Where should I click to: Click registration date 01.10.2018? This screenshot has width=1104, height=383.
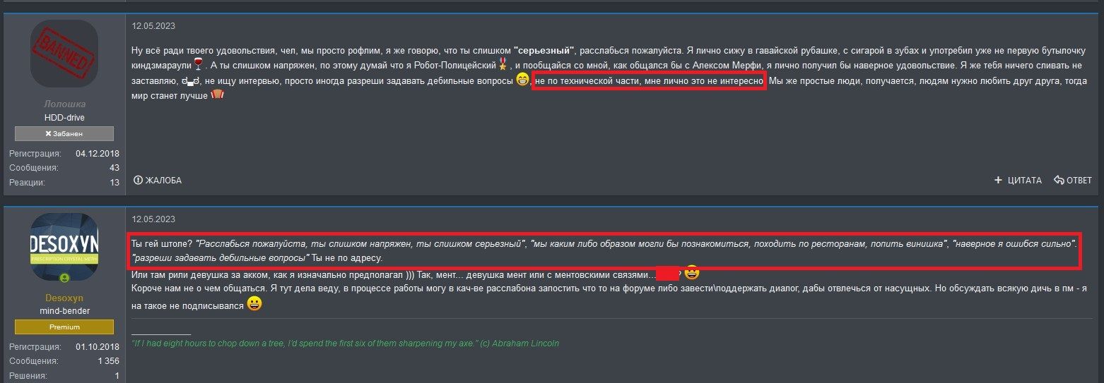pyautogui.click(x=98, y=346)
